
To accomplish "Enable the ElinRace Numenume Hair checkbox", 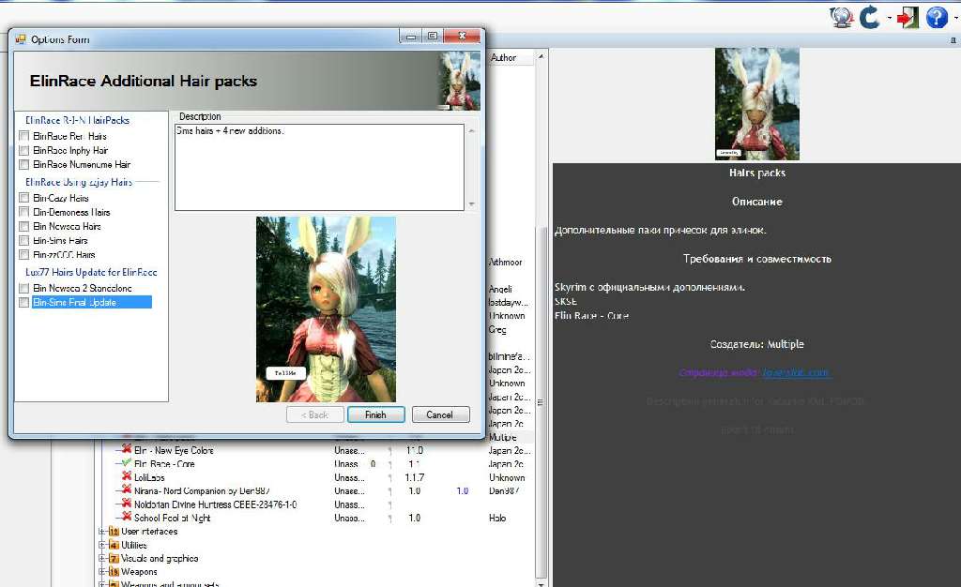I will [23, 164].
